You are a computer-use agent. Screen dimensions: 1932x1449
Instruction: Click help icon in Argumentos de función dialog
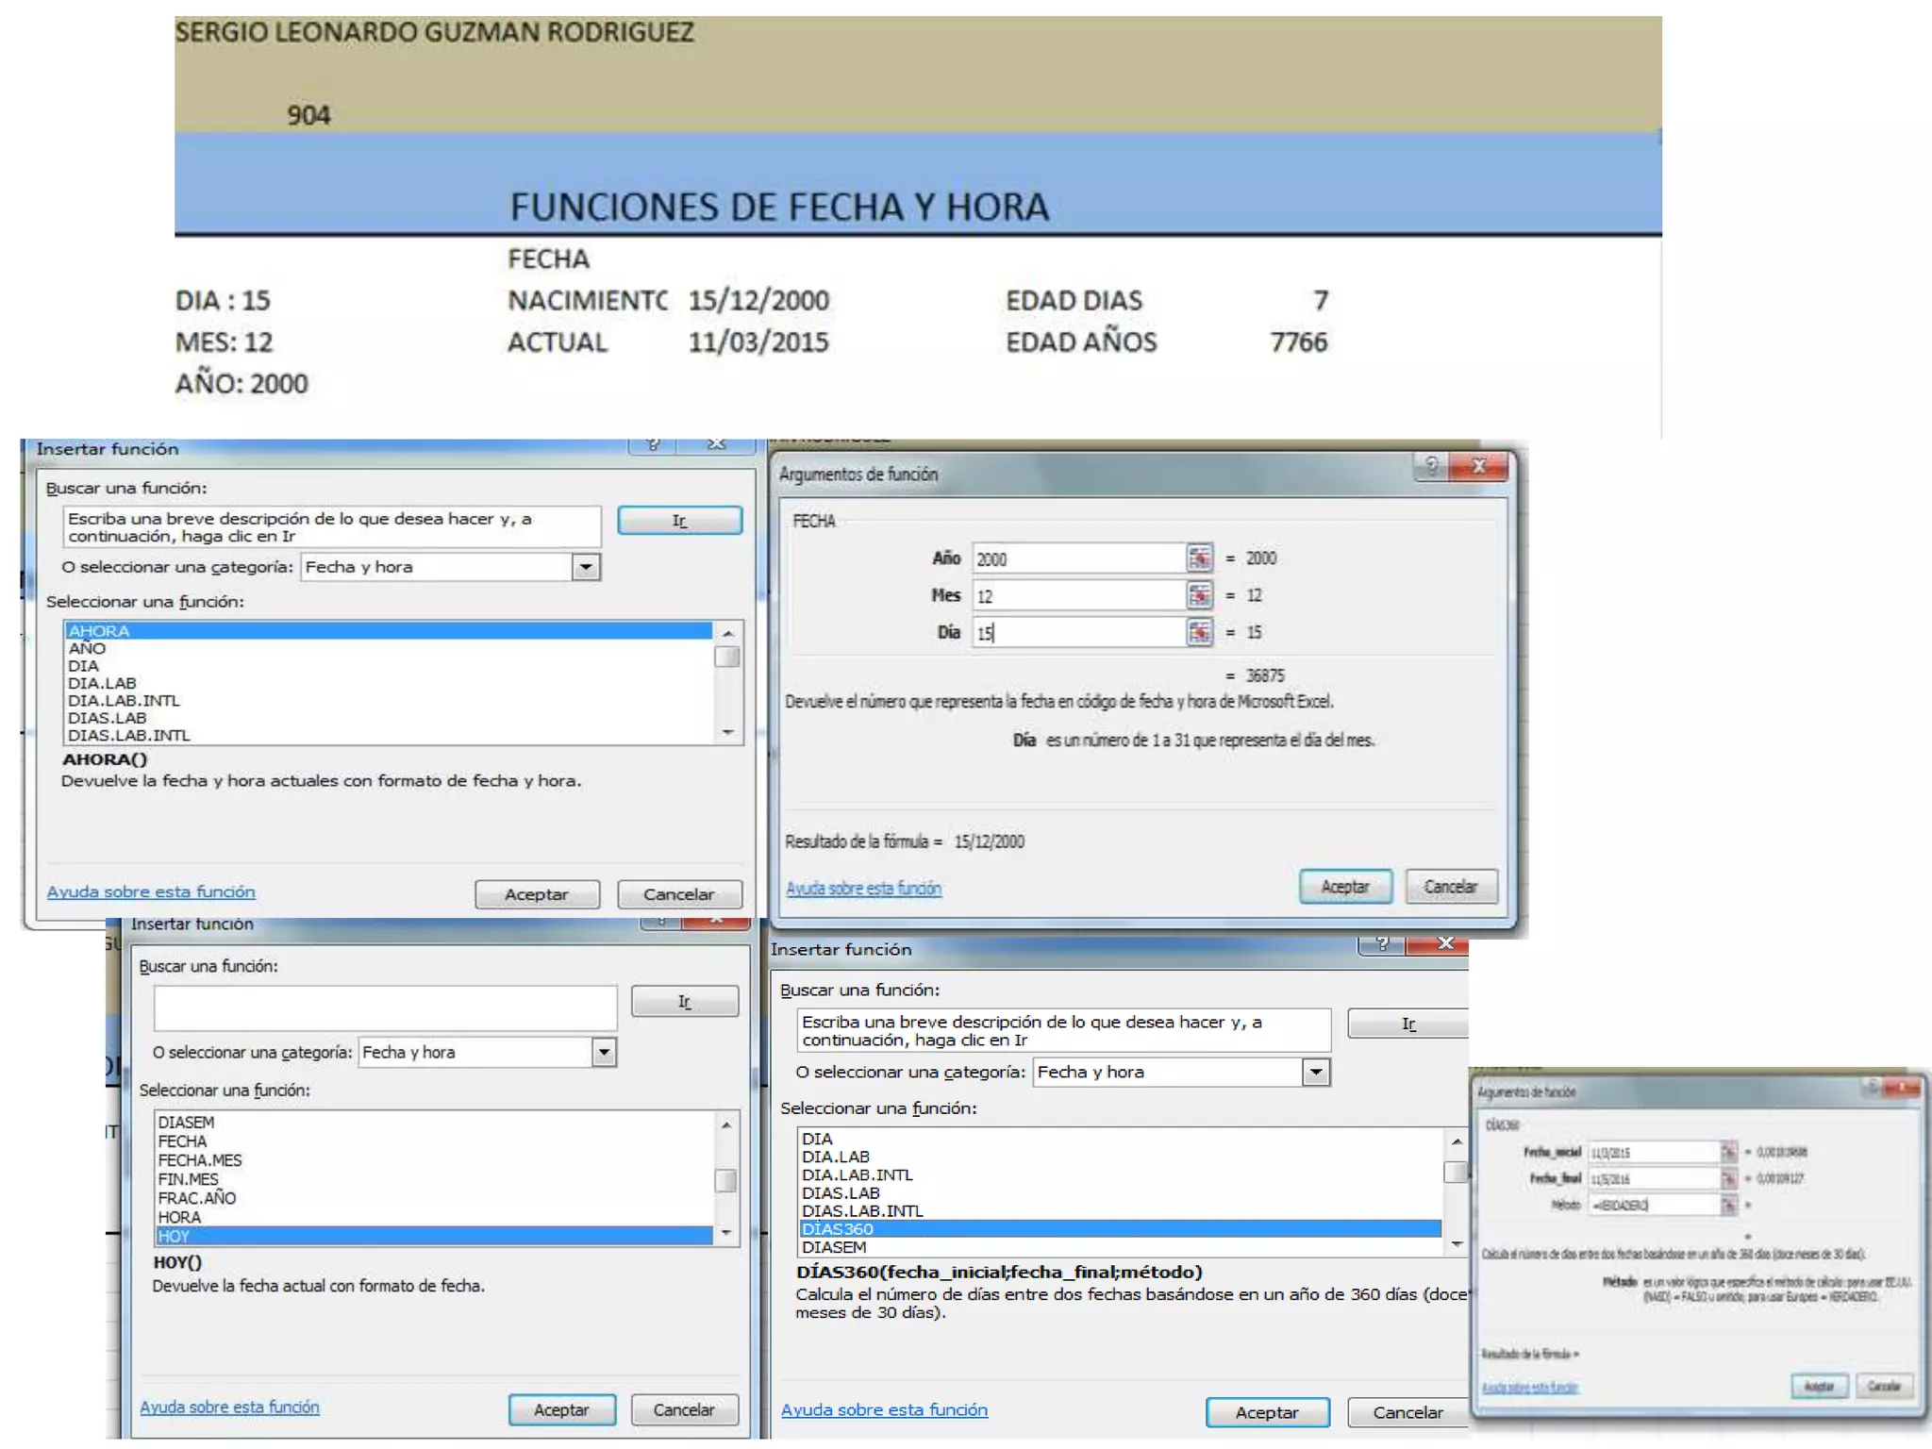pos(1431,466)
